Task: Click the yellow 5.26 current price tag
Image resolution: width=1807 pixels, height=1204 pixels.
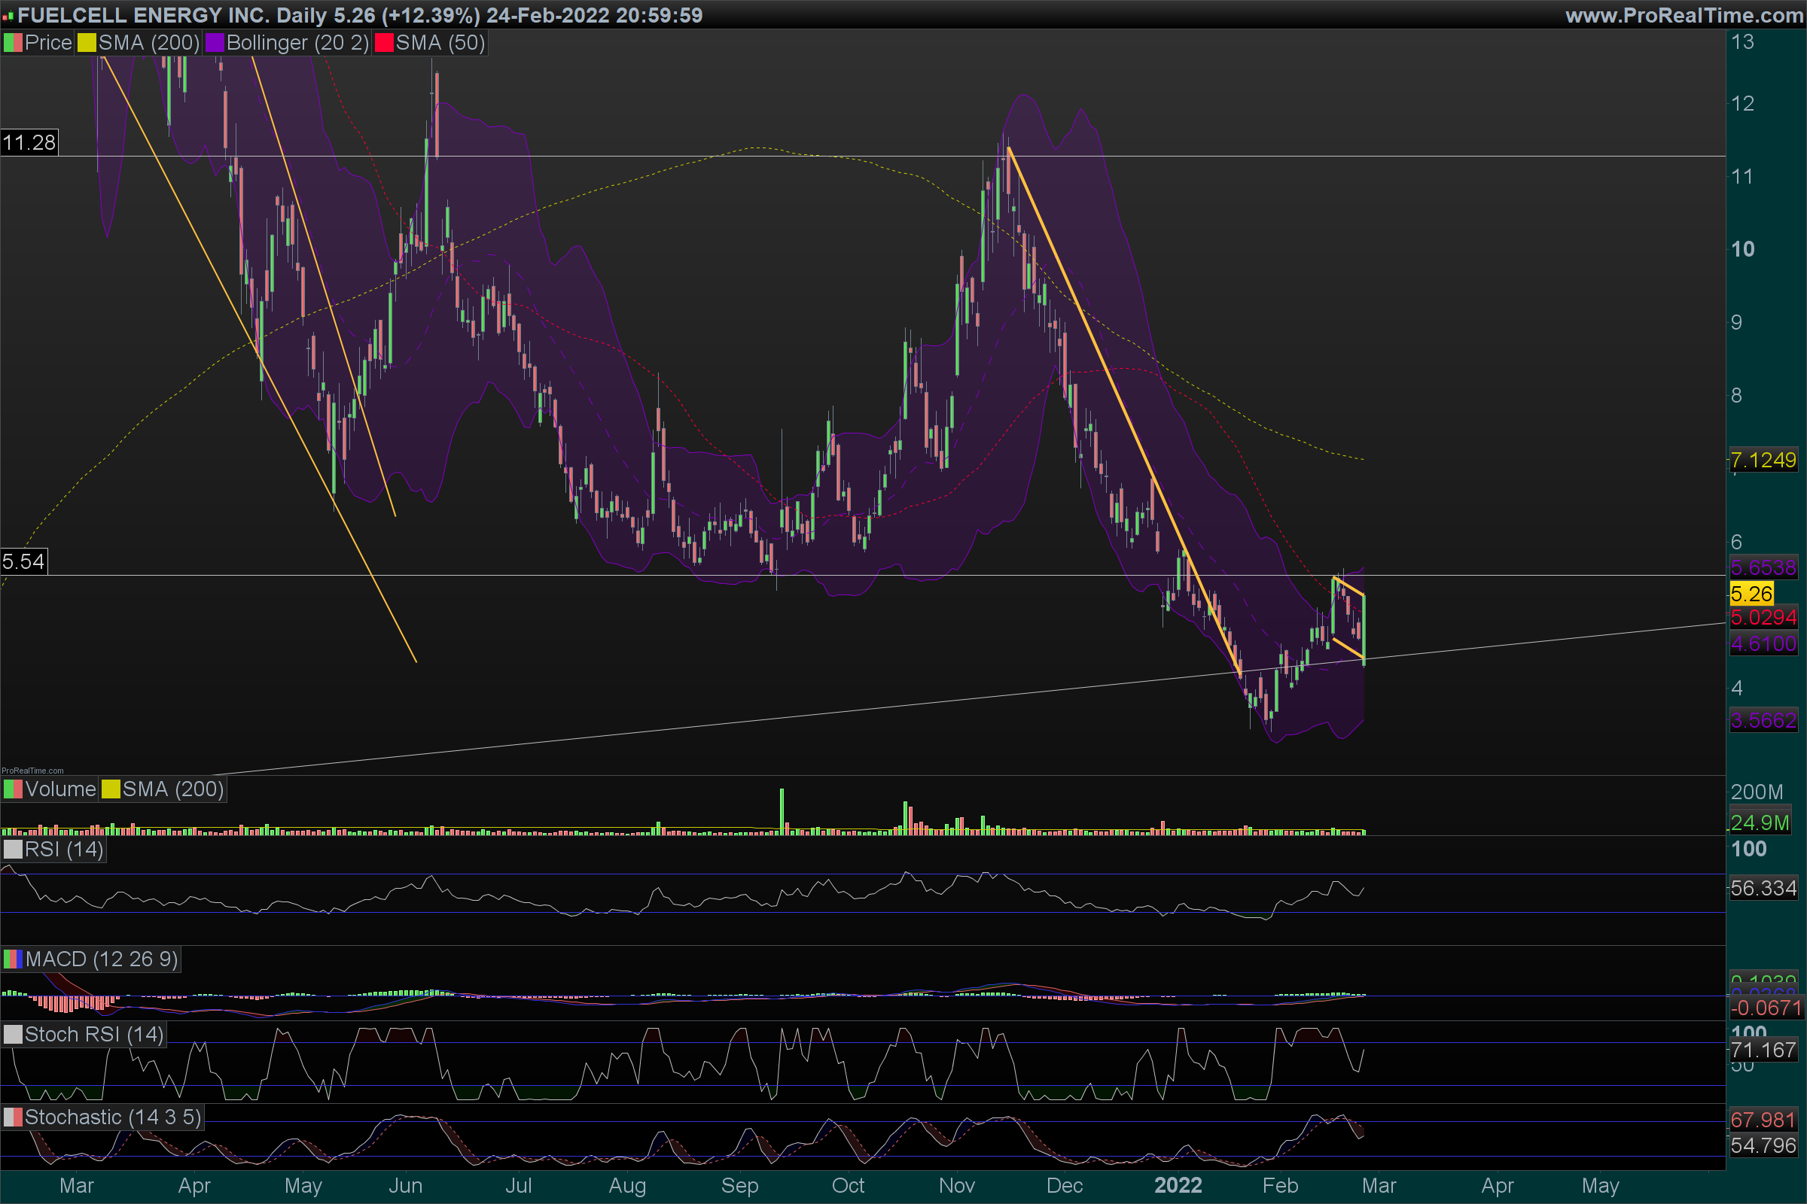Action: click(x=1751, y=594)
